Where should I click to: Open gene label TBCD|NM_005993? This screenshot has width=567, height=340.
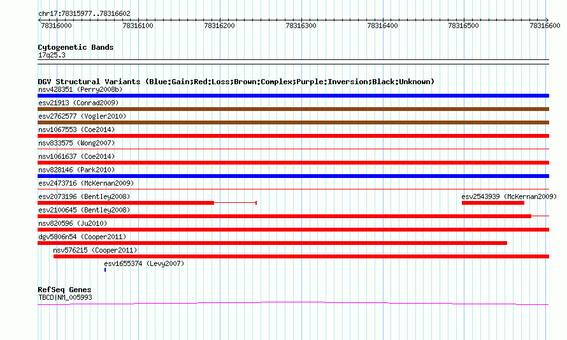click(65, 298)
